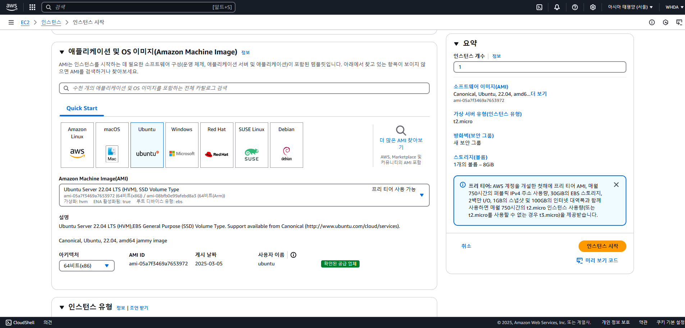Collapse the 애플리케이션 및 OS 이미지 section

tap(62, 52)
